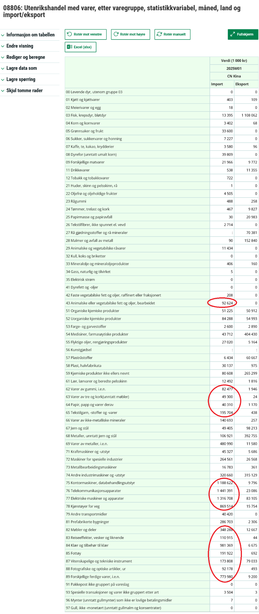Select row 11 Drikkevarer
The width and height of the screenshot is (259, 614).
(137, 170)
